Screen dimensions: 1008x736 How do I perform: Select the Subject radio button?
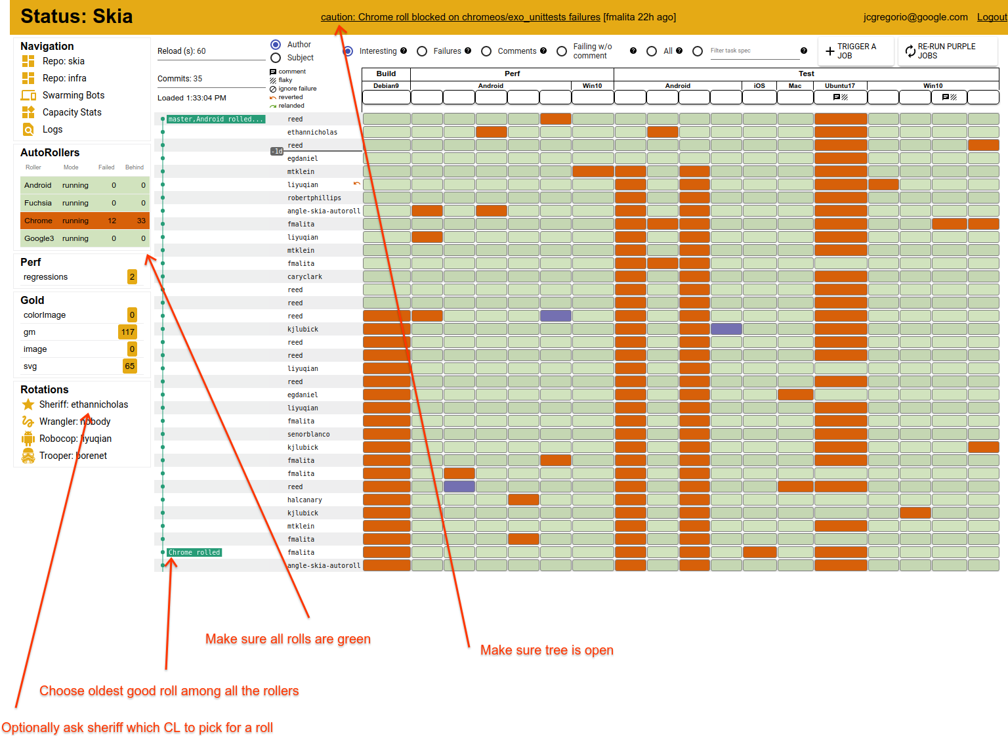click(x=276, y=58)
